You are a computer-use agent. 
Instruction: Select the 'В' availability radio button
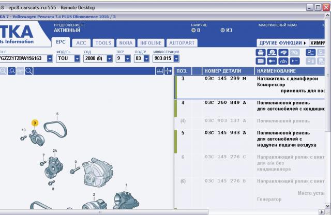coord(193,30)
